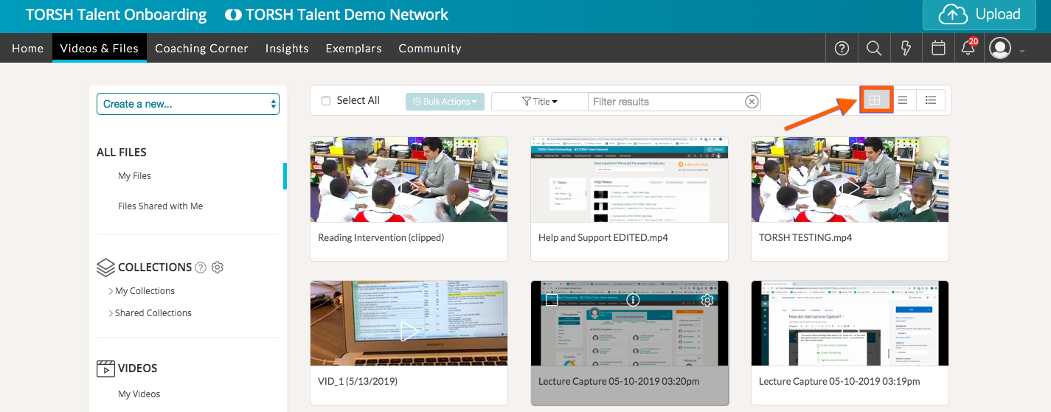The height and width of the screenshot is (412, 1051).
Task: Open the Bulk Actions dropdown
Action: [x=445, y=102]
